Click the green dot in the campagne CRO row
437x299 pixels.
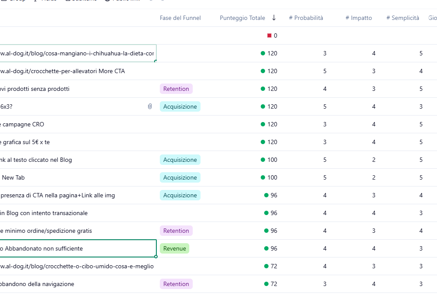pyautogui.click(x=263, y=124)
